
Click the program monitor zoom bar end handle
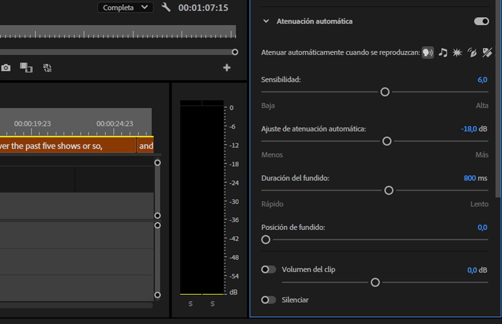(x=235, y=52)
